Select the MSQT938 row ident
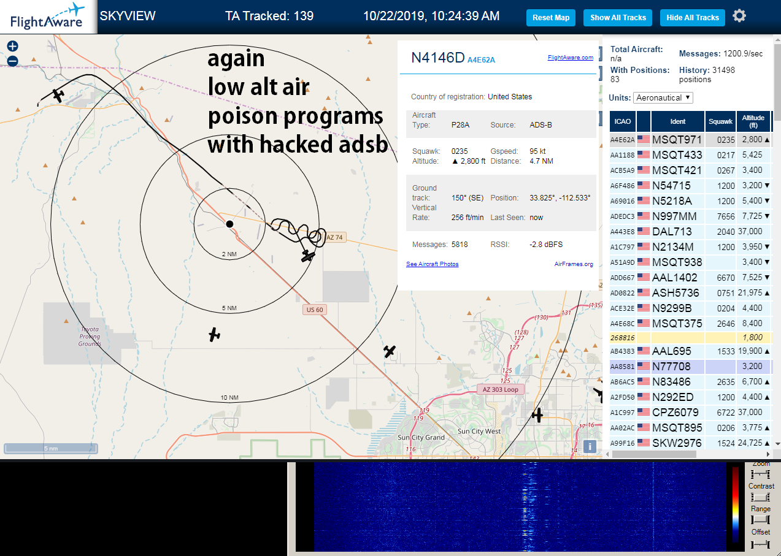 click(x=677, y=262)
